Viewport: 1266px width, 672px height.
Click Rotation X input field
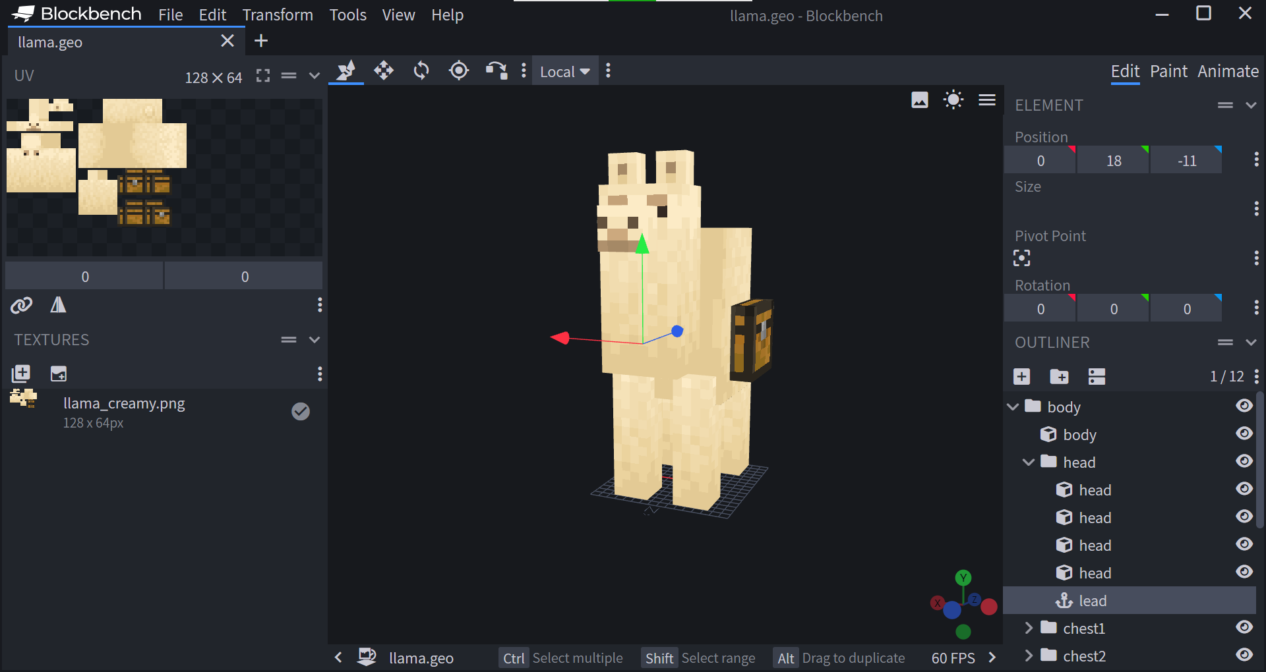point(1040,308)
